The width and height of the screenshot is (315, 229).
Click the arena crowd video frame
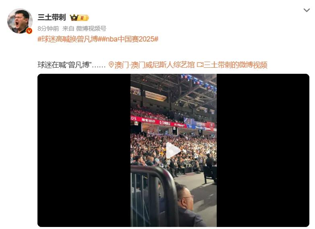click(x=174, y=150)
